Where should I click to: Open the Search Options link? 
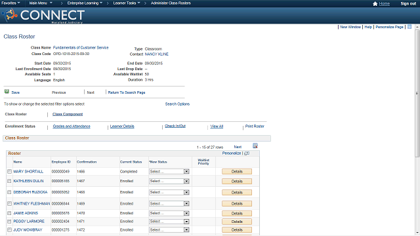pos(177,104)
